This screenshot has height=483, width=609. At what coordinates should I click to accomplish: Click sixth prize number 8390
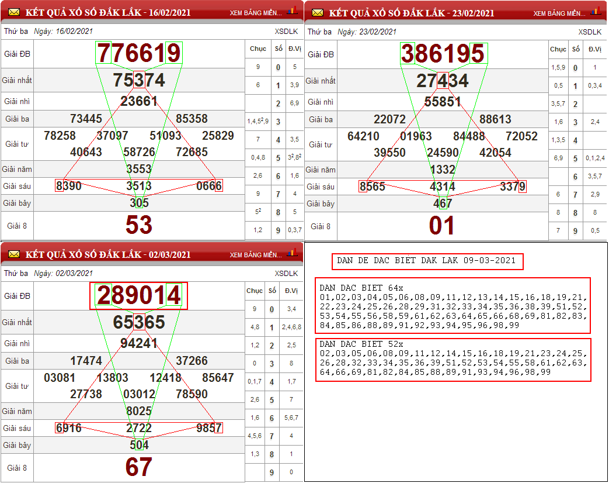click(69, 186)
